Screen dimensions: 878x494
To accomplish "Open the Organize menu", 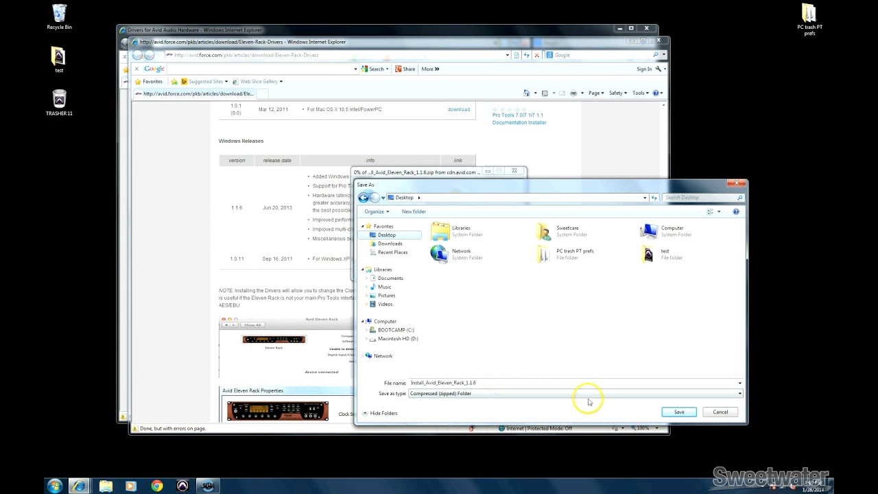I will coord(377,211).
